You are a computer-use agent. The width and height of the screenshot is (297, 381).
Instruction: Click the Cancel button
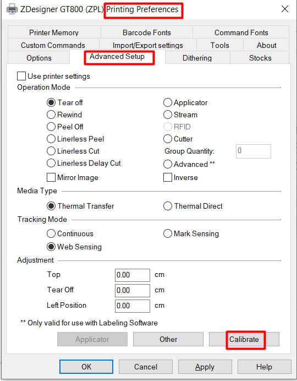146,367
